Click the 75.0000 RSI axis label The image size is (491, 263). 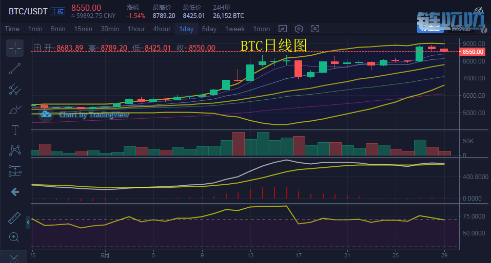pyautogui.click(x=474, y=216)
